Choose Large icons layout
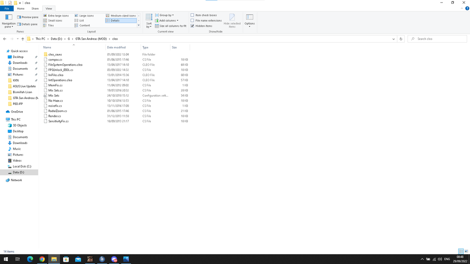This screenshot has height=264, width=470. click(x=84, y=16)
